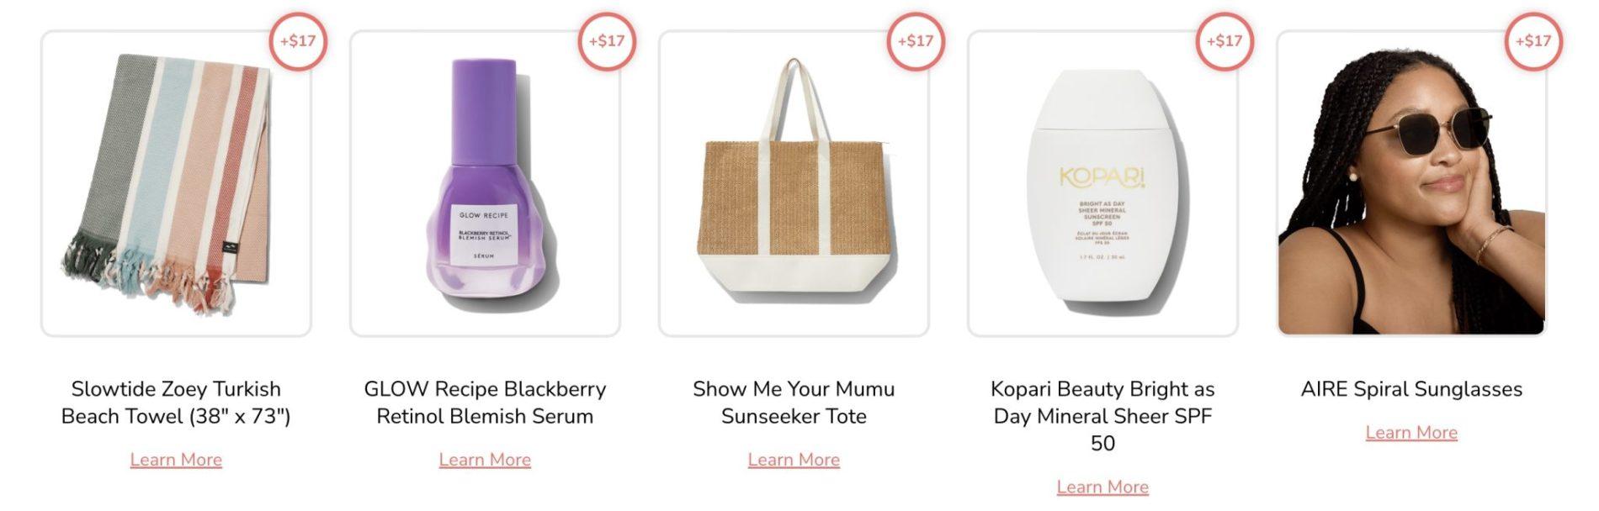Click the Show Me Your Mumu Tote title
Viewport: 1599px width, 511px height.
click(x=794, y=403)
